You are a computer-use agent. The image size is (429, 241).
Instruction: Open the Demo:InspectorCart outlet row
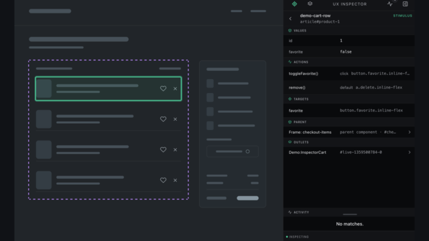pos(349,152)
